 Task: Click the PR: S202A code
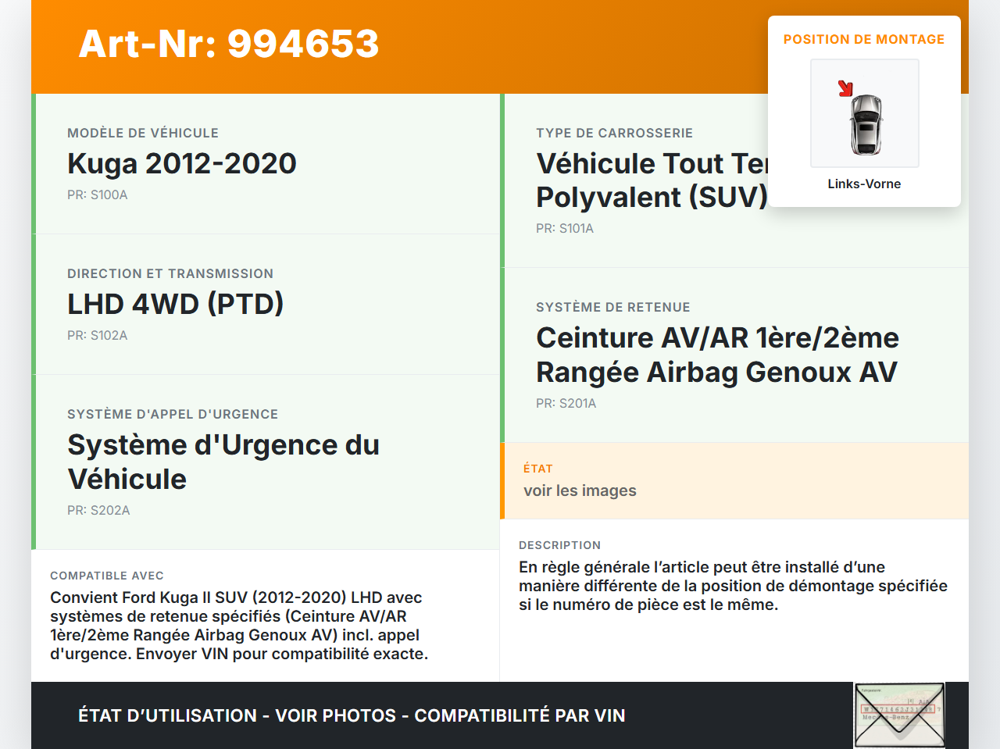tap(98, 510)
